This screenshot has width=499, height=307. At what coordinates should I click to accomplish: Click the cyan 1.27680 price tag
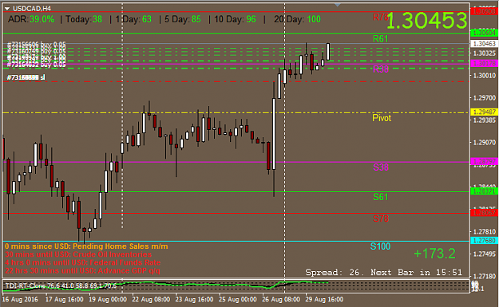click(484, 241)
